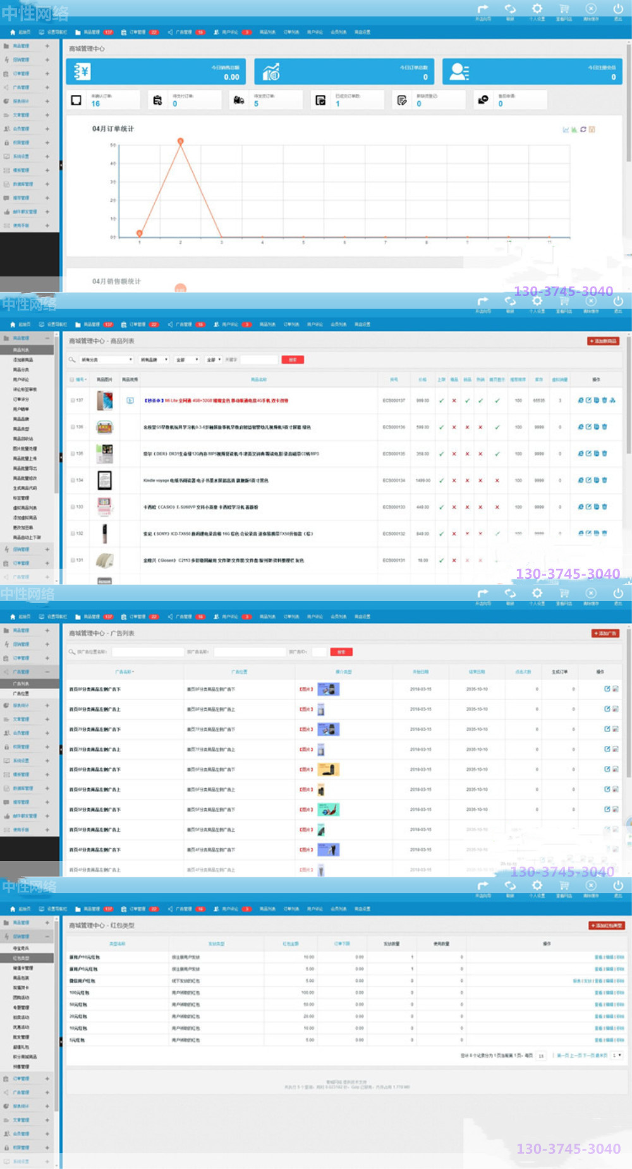Open the Kindle voyage product name link

click(x=206, y=481)
